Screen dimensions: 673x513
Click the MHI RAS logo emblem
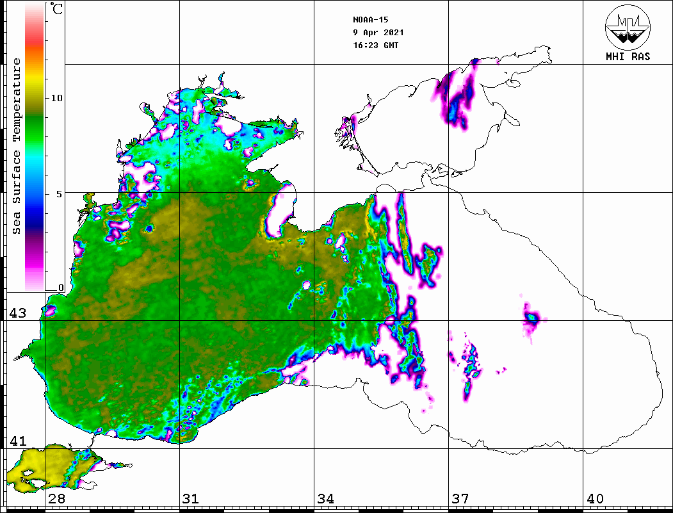628,28
